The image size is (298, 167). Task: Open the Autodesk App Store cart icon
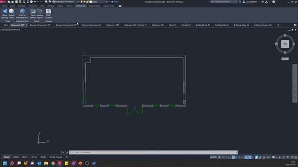[263, 2]
